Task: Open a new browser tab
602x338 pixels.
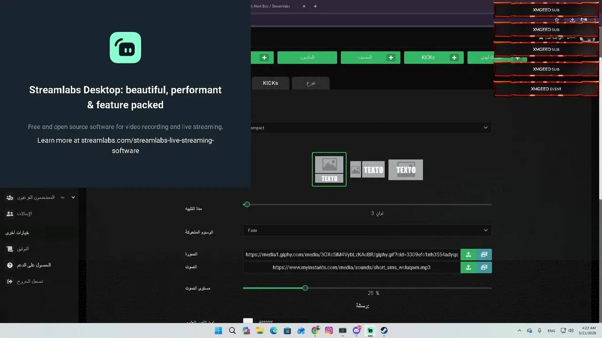Action: click(x=315, y=6)
